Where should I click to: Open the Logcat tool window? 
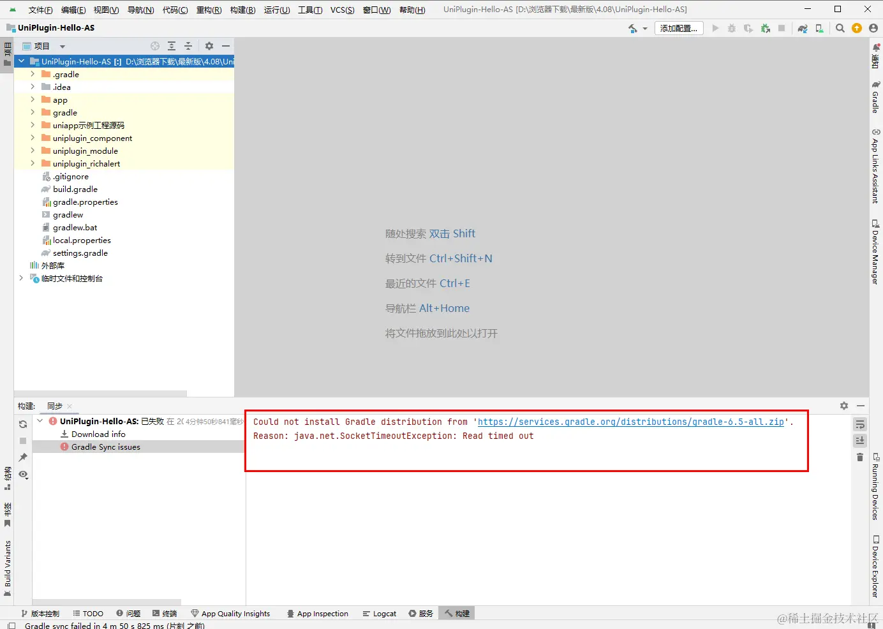(x=380, y=614)
